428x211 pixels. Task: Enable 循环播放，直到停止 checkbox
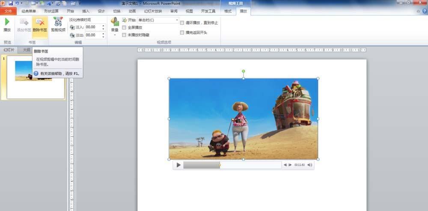[x=182, y=23]
